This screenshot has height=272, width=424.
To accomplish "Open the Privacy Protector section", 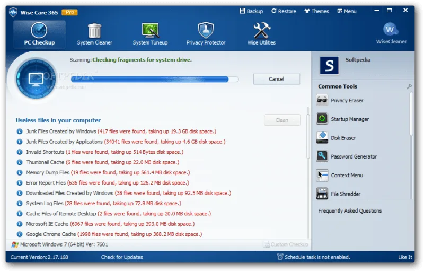I will pyautogui.click(x=206, y=34).
